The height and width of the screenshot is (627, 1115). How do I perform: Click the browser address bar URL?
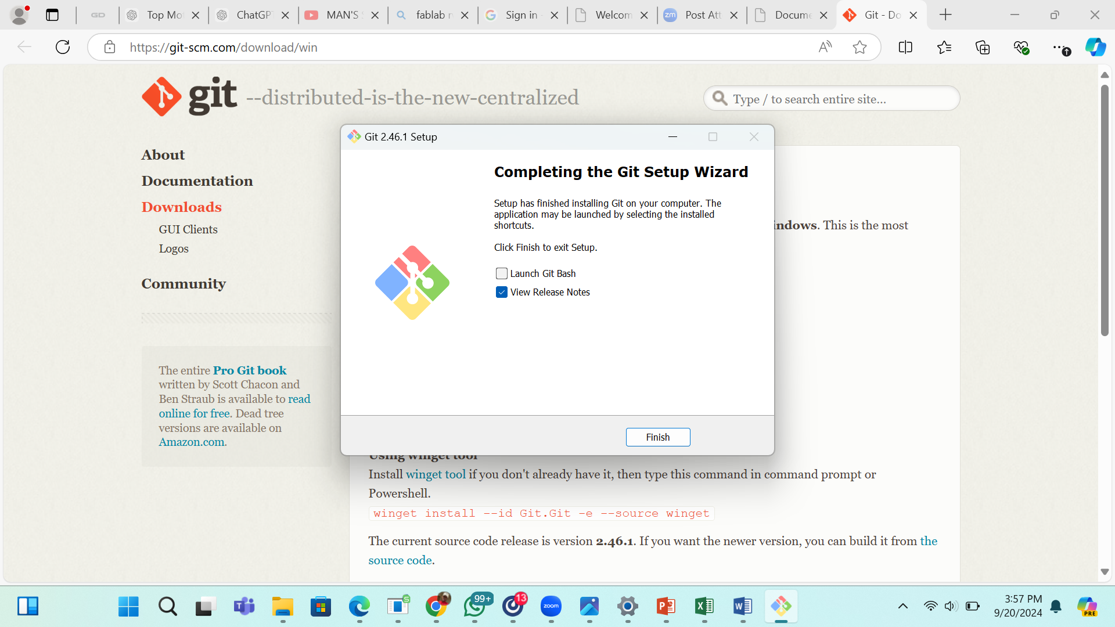[x=224, y=47]
